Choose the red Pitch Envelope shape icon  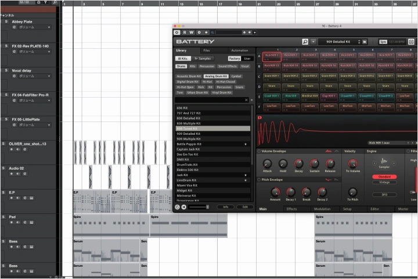click(329, 180)
